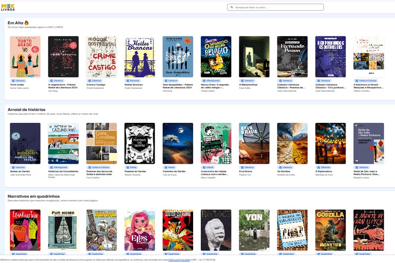The width and height of the screenshot is (395, 263).
Task: Click the Clássicos tag under Noite de São João
Action: (x=362, y=167)
